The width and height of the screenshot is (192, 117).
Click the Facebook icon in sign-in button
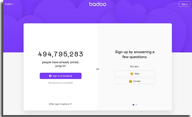[x=50, y=76]
